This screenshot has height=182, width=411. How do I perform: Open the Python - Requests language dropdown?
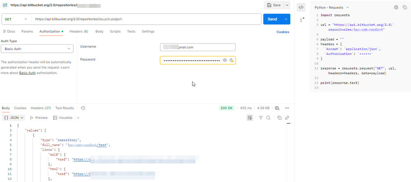pyautogui.click(x=332, y=7)
